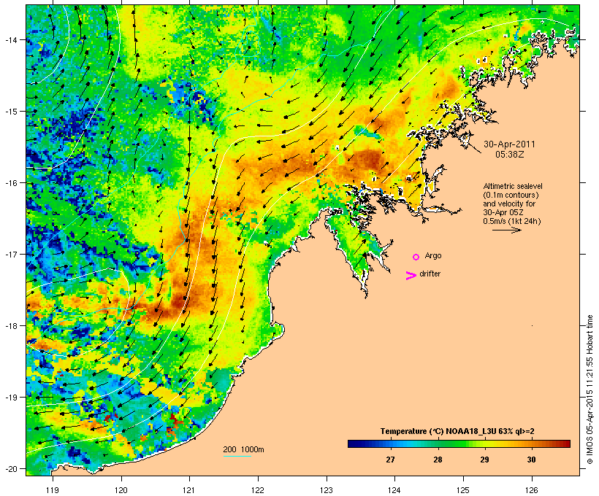Click the magenta drifter arrowhead legend marker

pos(411,276)
